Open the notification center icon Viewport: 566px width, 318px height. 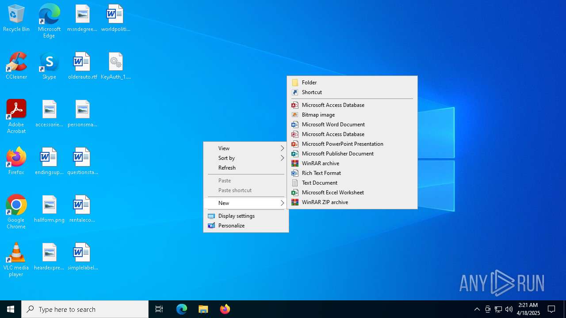(x=551, y=309)
